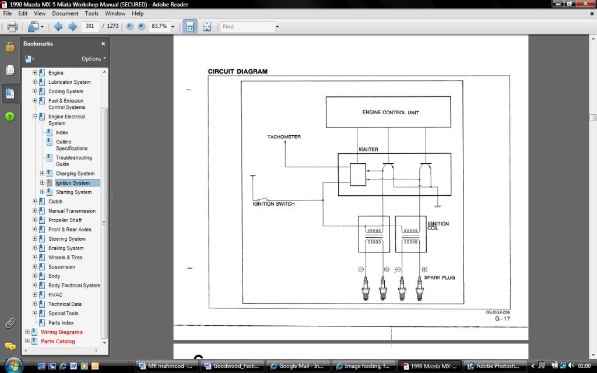Screen dimensions: 597x373
Task: Click the collaborate/send icon in toolbar
Action: tap(33, 27)
